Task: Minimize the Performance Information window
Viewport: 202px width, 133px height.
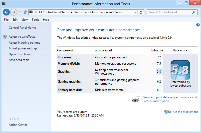Action: (x=180, y=3)
